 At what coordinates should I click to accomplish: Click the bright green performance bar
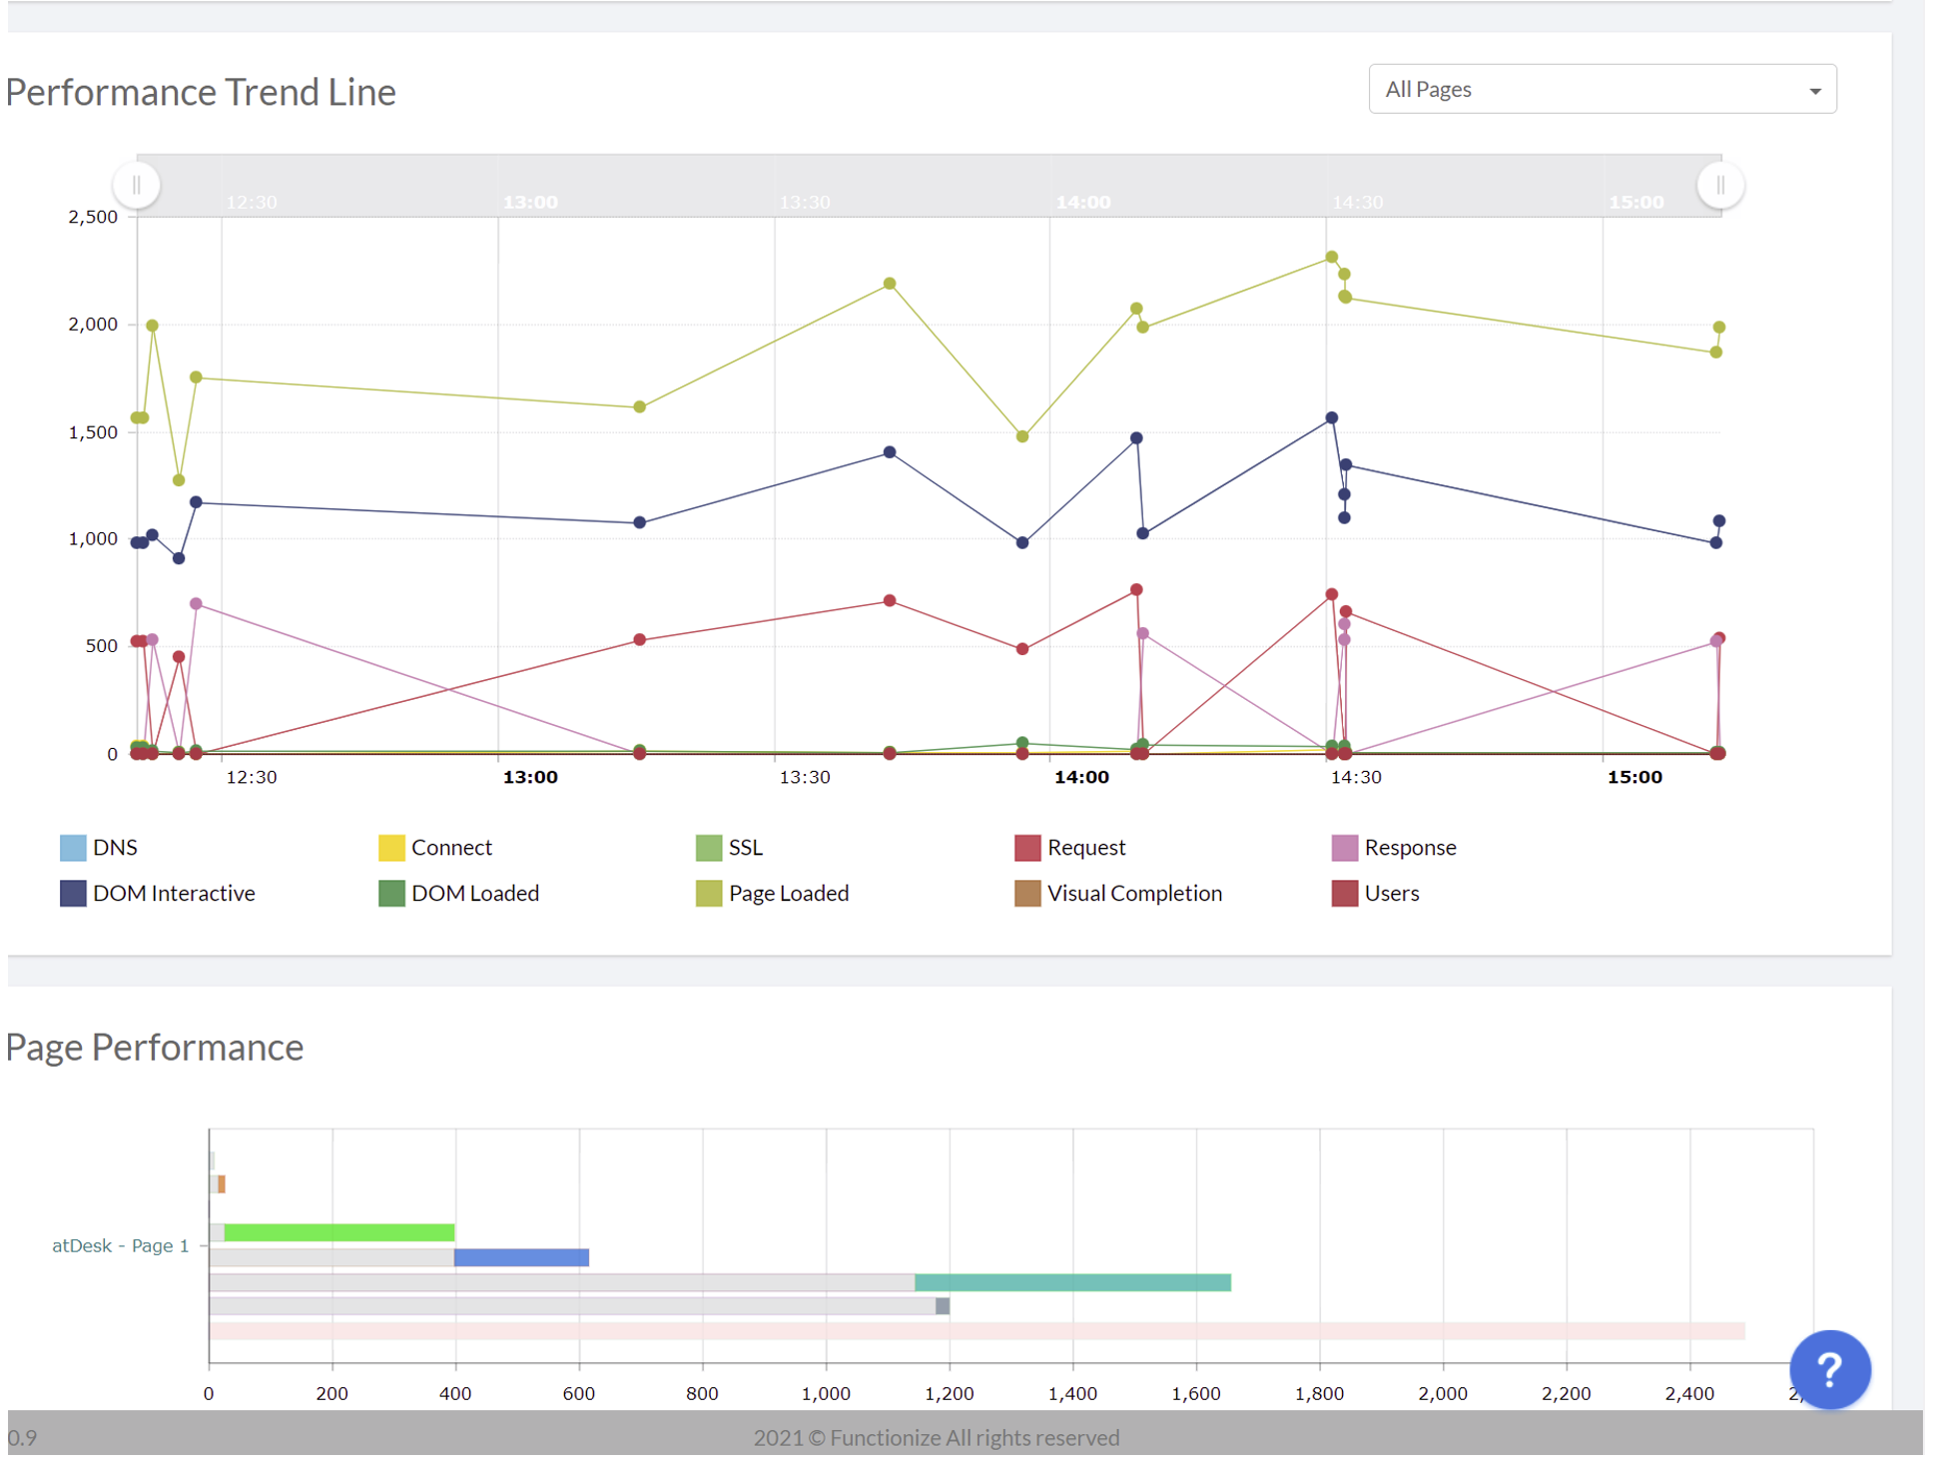(339, 1232)
